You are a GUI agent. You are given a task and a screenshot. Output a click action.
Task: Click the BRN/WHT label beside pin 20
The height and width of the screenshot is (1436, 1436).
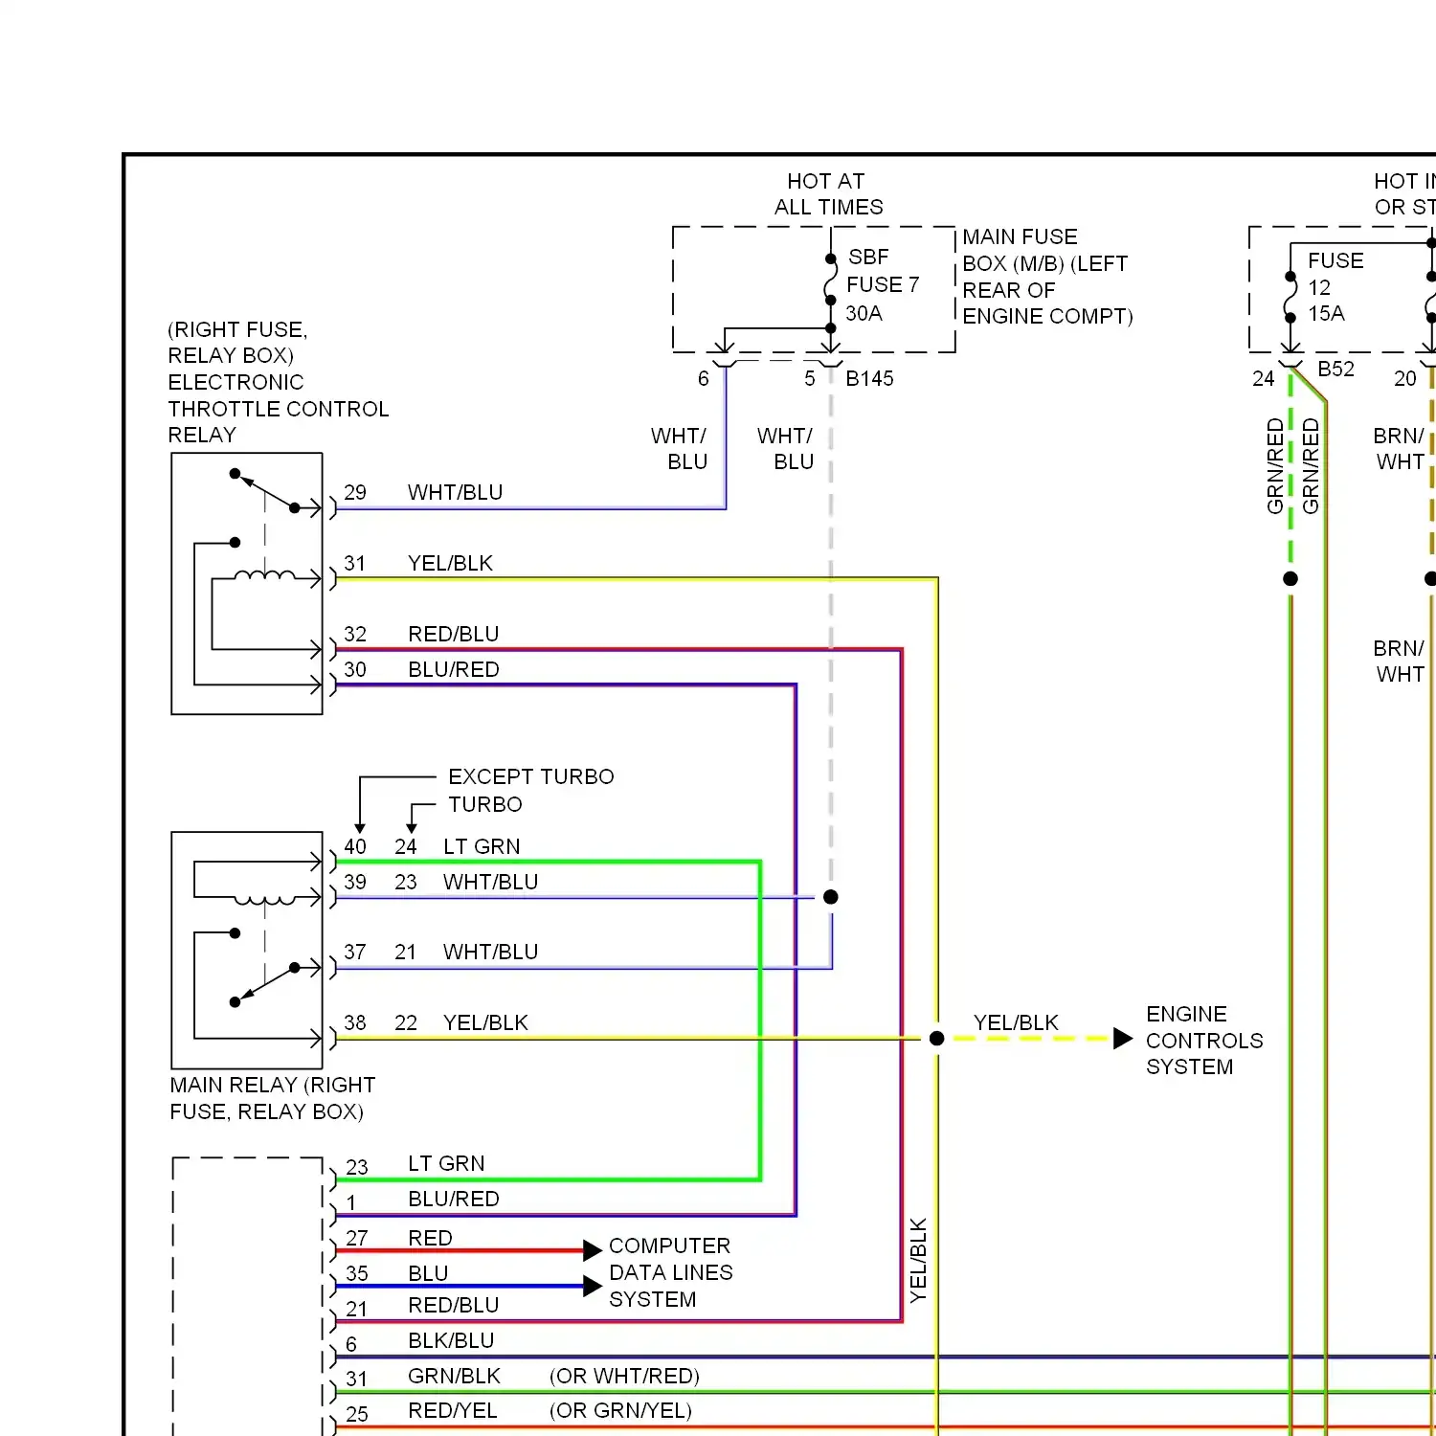coord(1399,448)
